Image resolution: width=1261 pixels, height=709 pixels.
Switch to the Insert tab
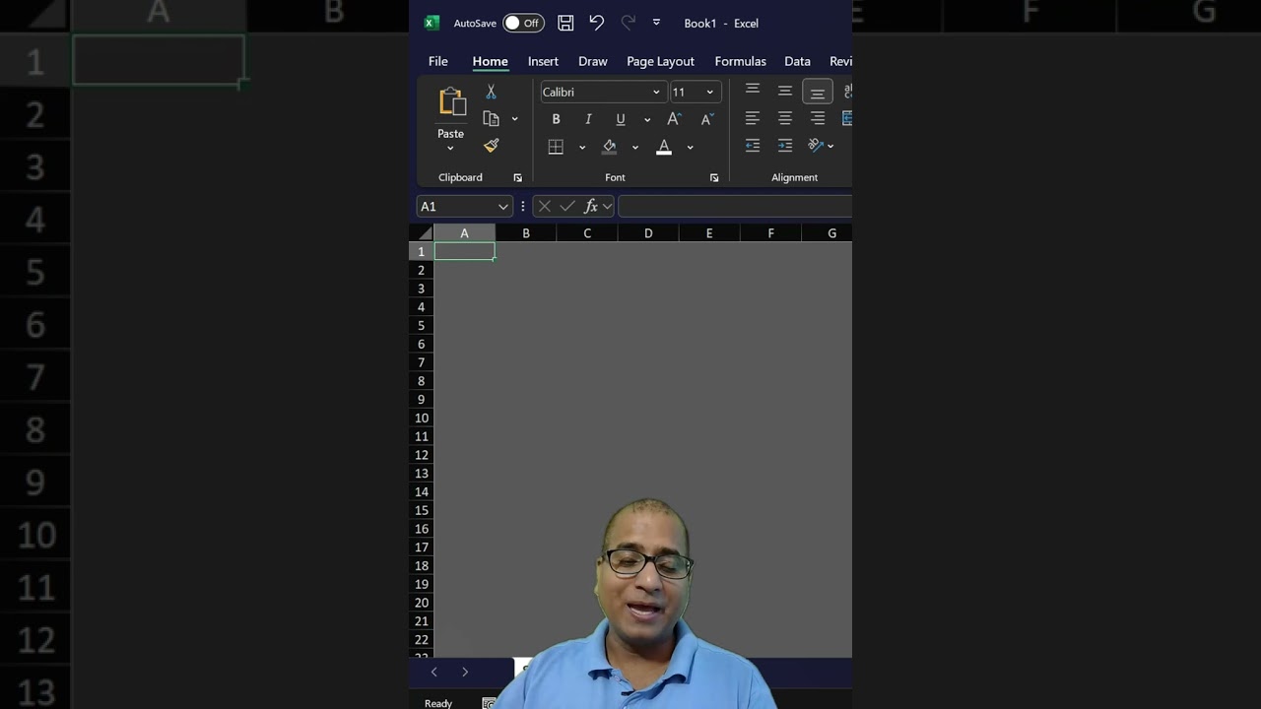(543, 61)
